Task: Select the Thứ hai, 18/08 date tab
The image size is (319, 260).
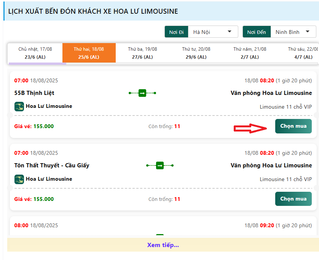Action: coord(89,53)
